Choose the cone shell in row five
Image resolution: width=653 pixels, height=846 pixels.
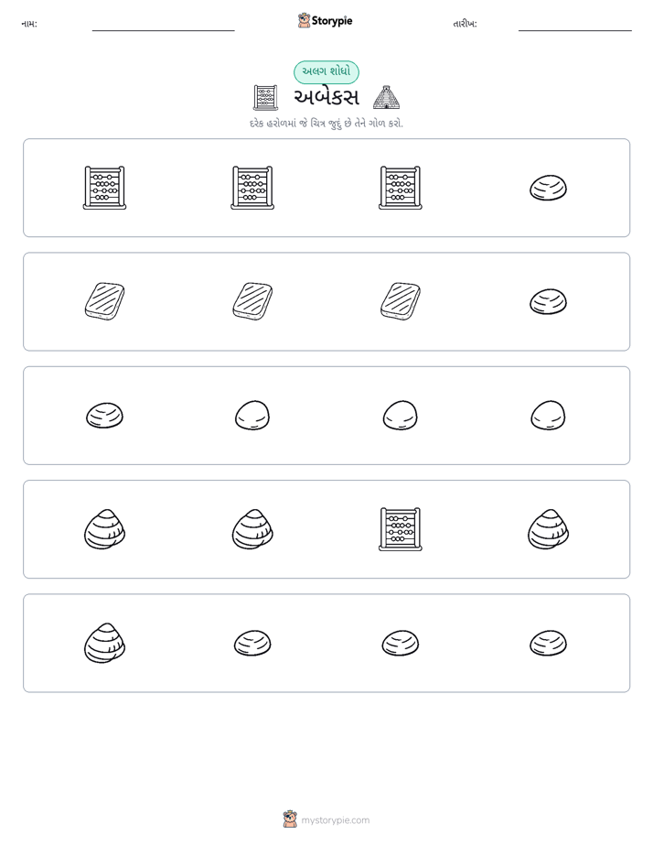(104, 643)
